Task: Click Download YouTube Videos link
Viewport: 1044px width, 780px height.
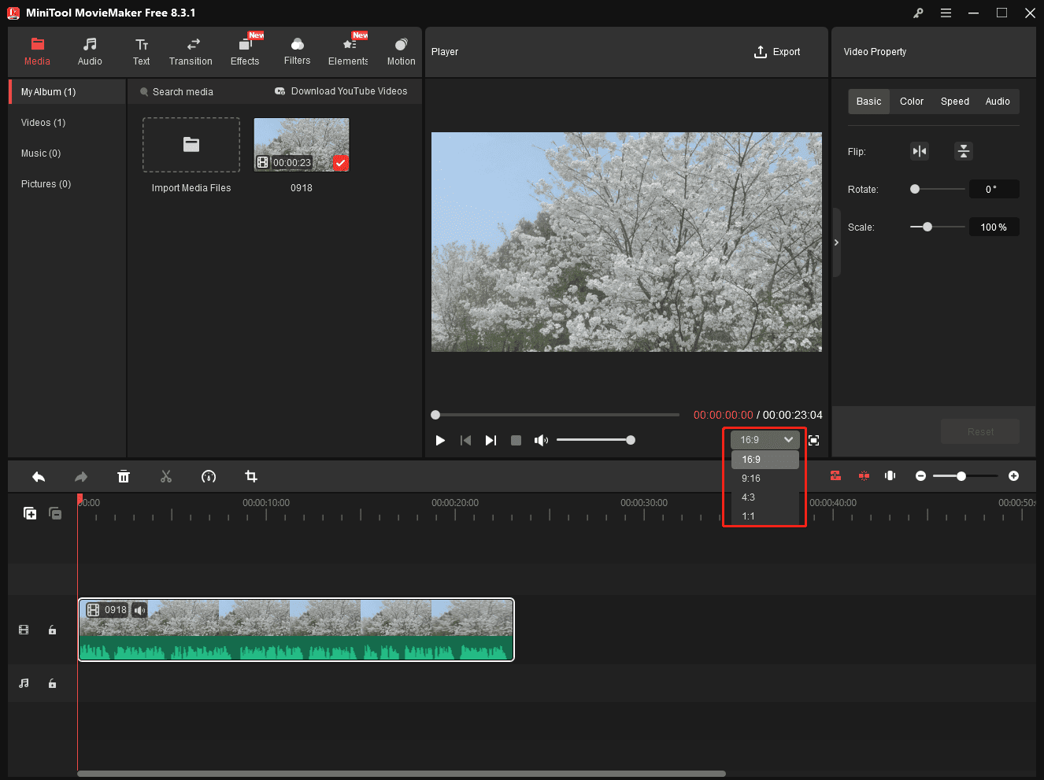Action: click(341, 91)
